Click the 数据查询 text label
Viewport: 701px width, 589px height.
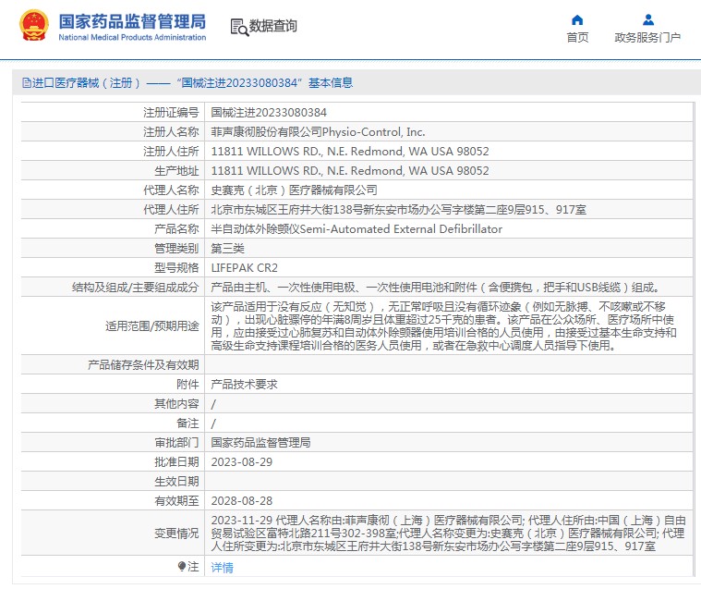pyautogui.click(x=273, y=27)
